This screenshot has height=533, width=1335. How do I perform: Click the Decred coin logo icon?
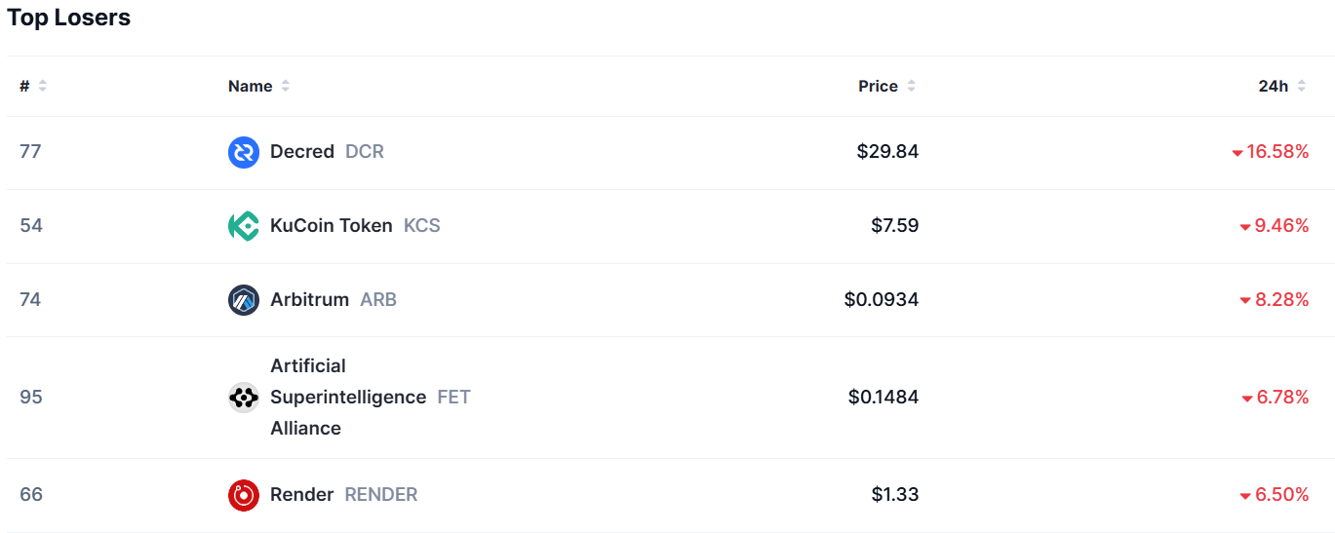click(244, 152)
